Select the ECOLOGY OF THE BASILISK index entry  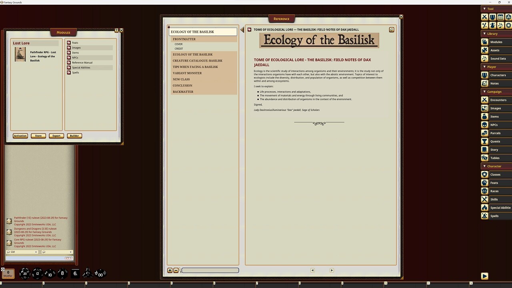coord(192,54)
